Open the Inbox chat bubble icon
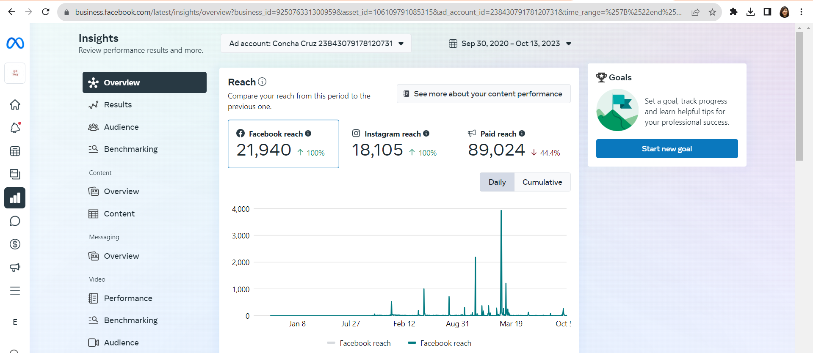The height and width of the screenshot is (353, 813). (15, 221)
